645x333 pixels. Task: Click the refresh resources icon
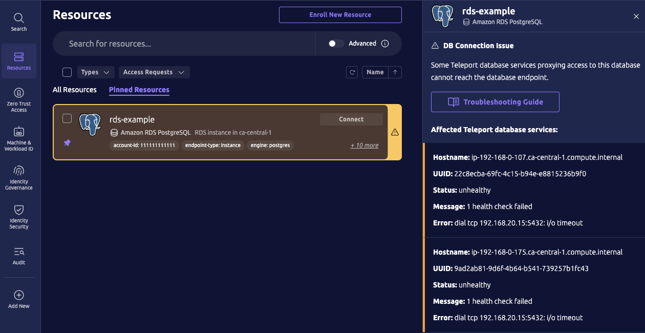click(352, 72)
